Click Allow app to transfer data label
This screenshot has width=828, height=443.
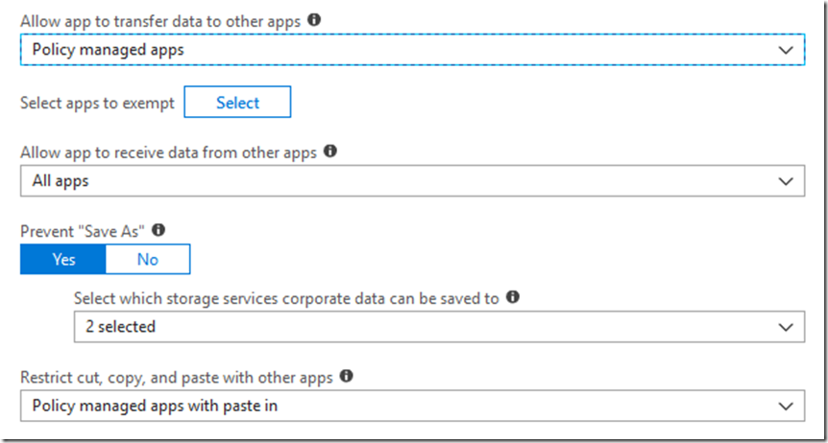(160, 22)
